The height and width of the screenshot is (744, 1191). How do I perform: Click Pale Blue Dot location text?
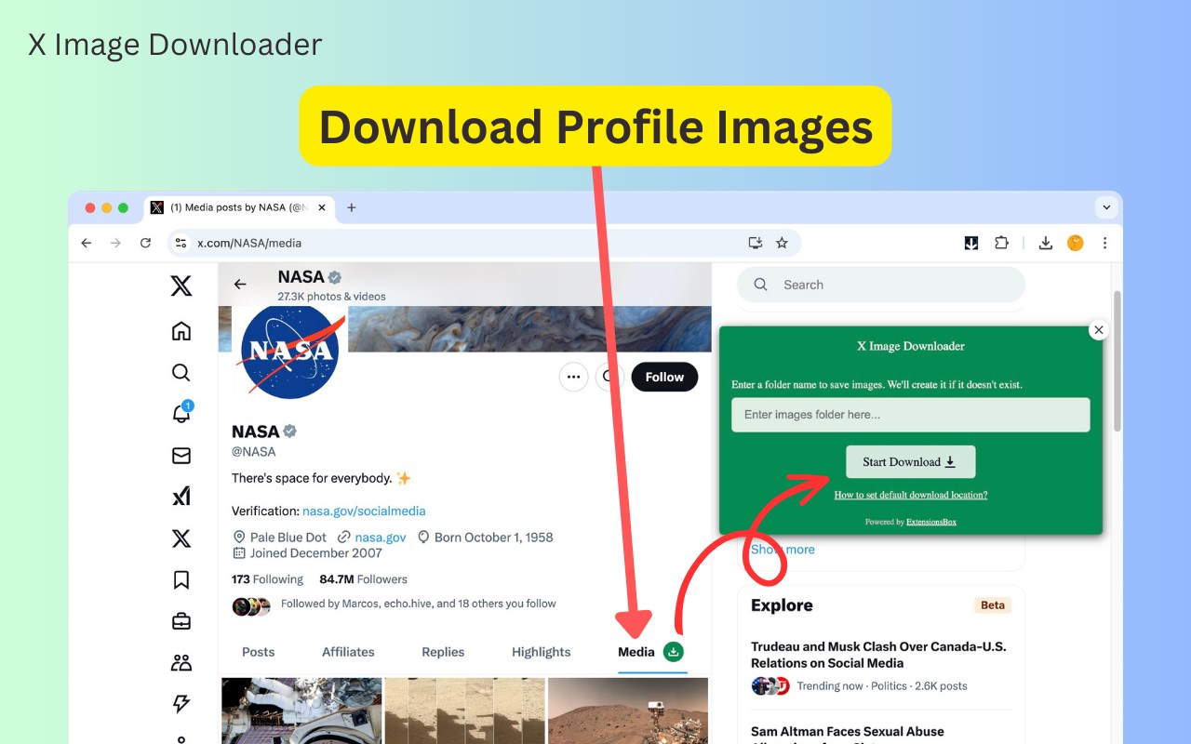coord(288,537)
